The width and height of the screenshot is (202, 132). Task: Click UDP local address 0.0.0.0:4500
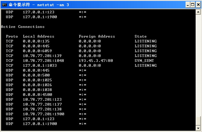coord(37,95)
